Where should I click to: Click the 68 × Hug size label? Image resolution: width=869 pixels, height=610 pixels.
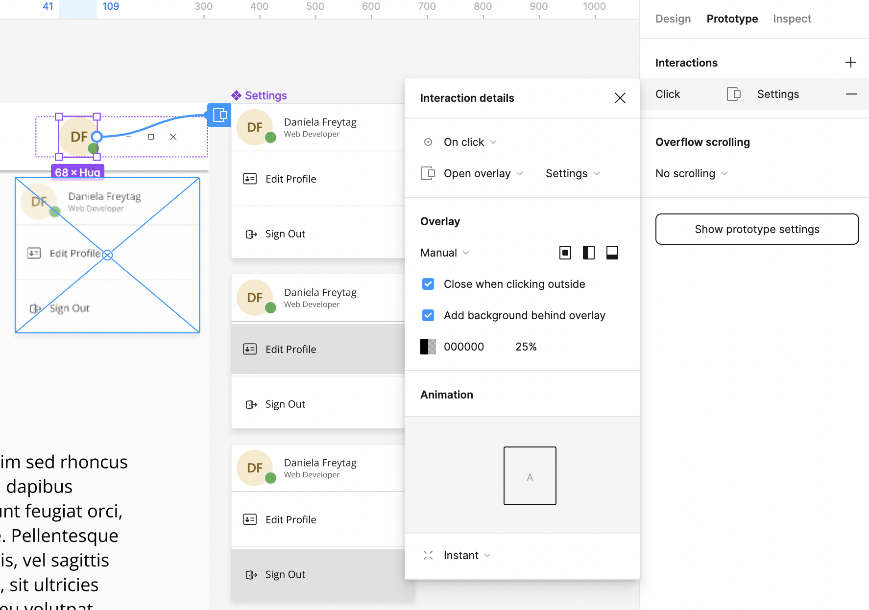click(x=77, y=172)
